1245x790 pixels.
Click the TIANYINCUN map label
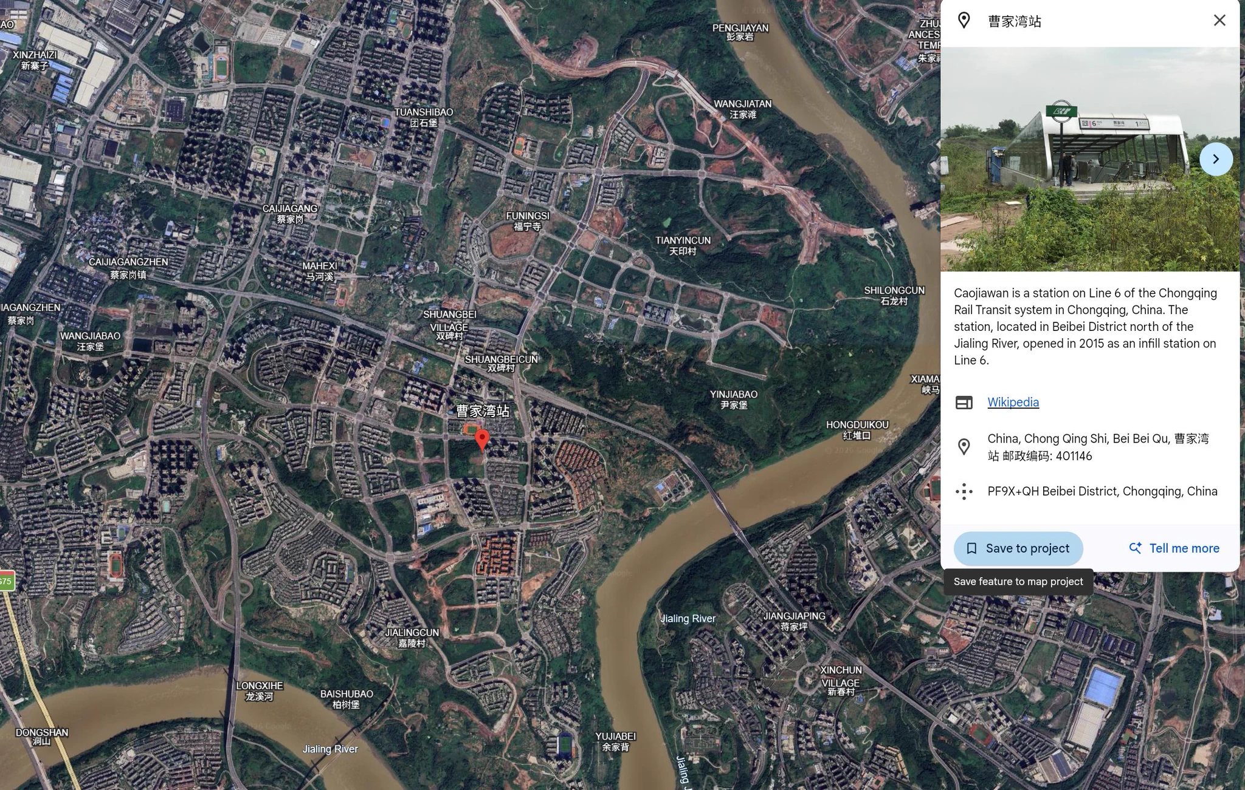click(683, 245)
